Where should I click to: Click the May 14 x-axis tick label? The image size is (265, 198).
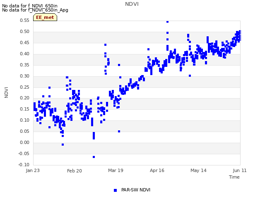pos(198,170)
